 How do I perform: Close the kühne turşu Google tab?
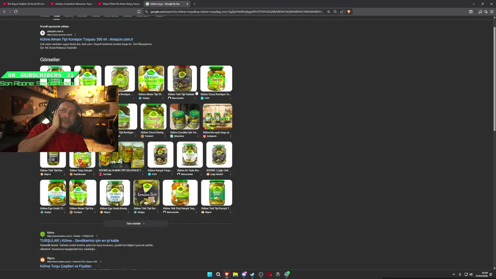[x=187, y=4]
